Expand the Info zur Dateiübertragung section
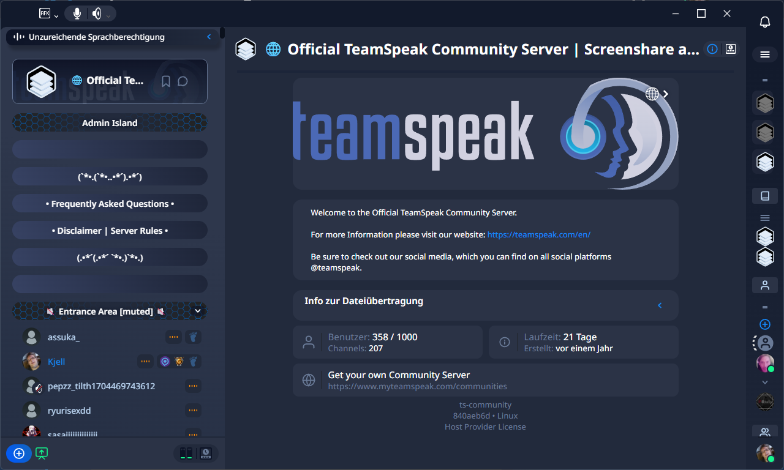This screenshot has height=470, width=784. (660, 305)
